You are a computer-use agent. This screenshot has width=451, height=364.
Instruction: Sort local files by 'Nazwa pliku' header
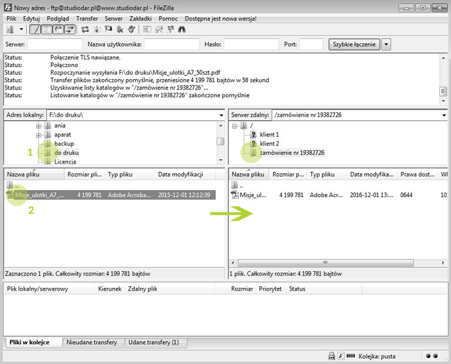(34, 174)
